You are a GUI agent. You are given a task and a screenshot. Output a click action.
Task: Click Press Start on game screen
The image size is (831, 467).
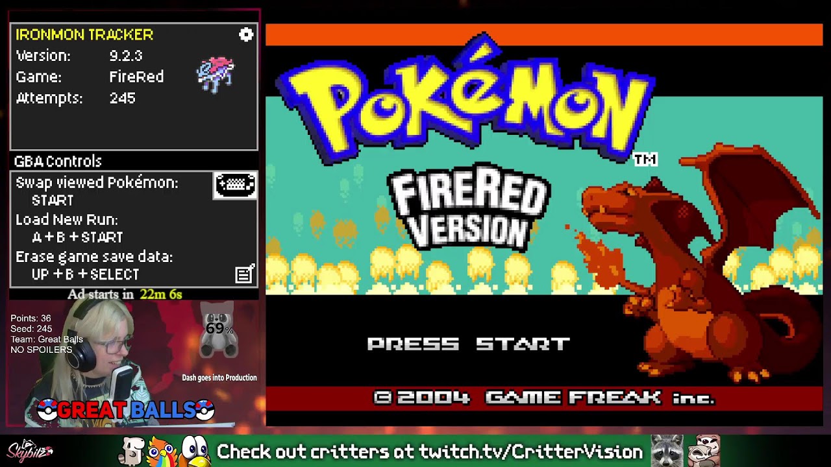[468, 344]
